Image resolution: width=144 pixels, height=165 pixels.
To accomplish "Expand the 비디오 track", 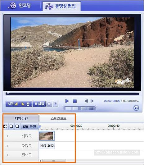I will tap(7, 136).
